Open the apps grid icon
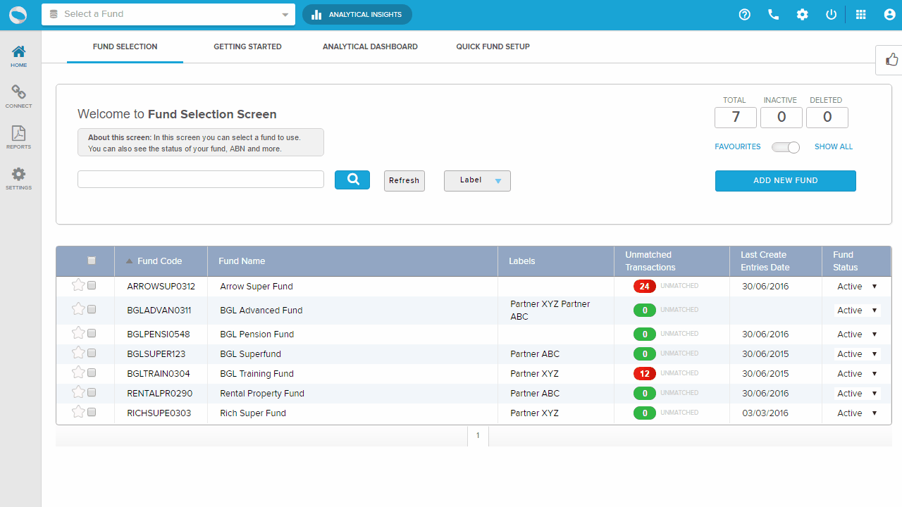This screenshot has width=902, height=507. 860,15
